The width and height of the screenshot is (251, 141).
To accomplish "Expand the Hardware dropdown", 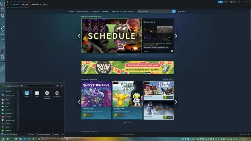I will (x=106, y=11).
